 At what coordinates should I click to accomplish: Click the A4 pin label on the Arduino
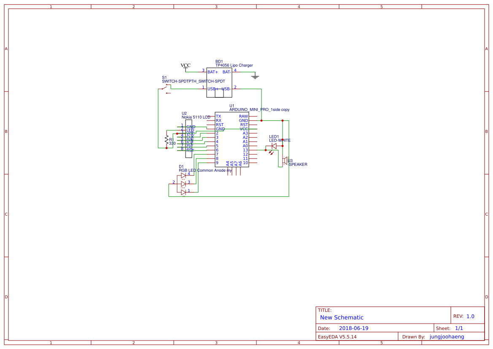(x=228, y=162)
